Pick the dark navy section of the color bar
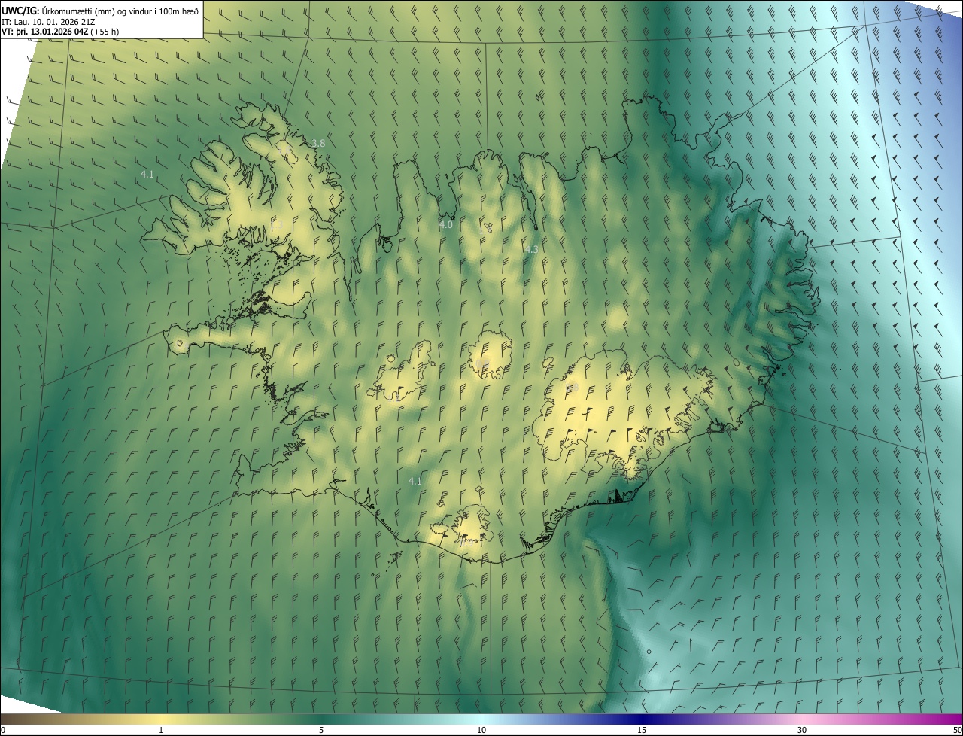 642,719
